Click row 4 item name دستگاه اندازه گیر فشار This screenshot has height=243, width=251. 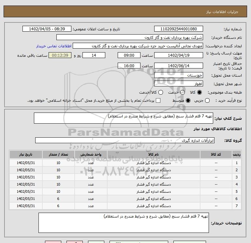click(154, 185)
